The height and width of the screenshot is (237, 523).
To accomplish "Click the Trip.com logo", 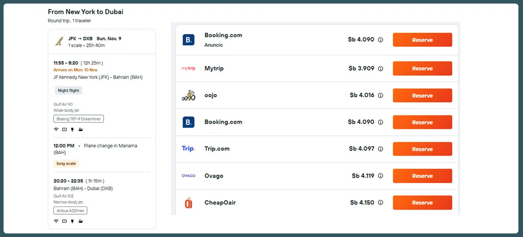I will [x=189, y=149].
